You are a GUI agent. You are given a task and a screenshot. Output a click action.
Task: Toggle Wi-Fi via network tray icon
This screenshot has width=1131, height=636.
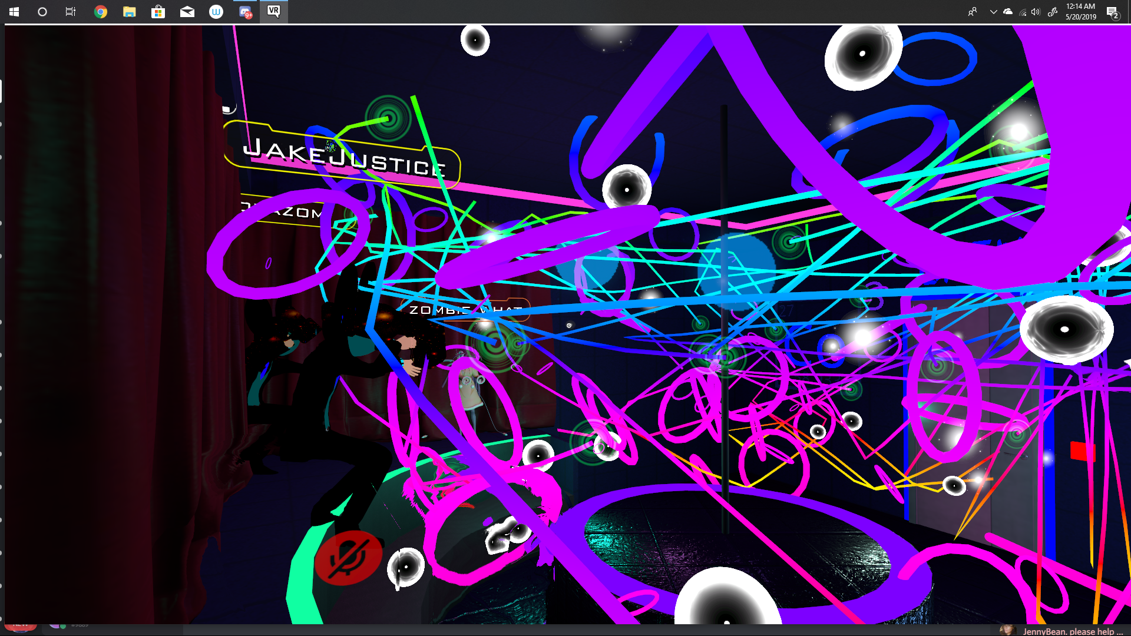[1023, 12]
